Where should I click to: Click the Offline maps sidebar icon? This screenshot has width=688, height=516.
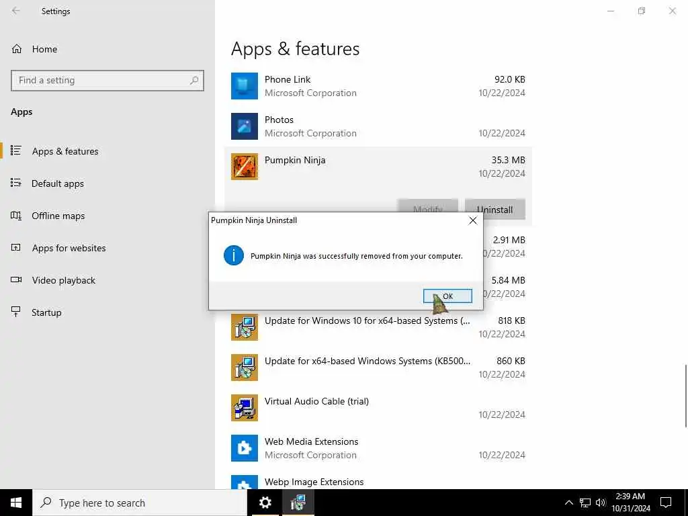(x=16, y=216)
